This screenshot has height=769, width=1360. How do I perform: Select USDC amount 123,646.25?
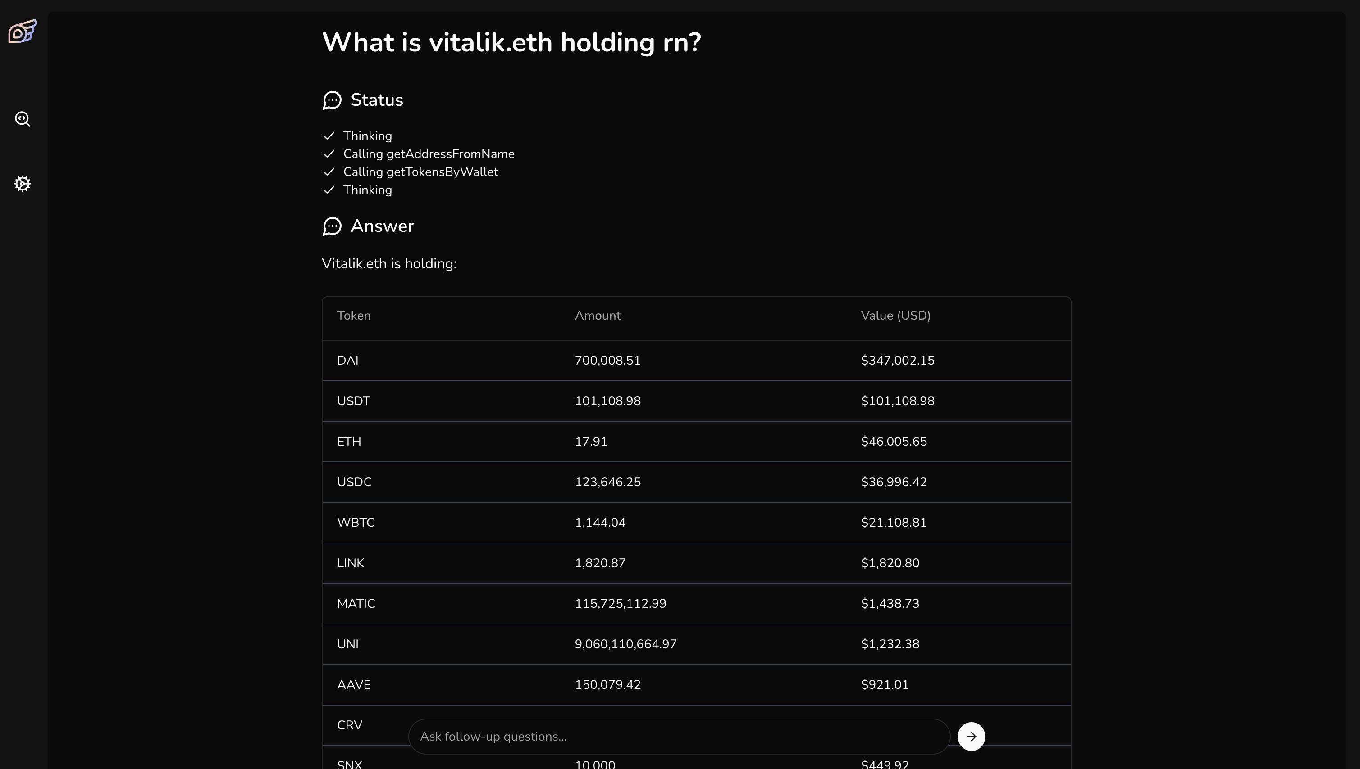pyautogui.click(x=607, y=482)
